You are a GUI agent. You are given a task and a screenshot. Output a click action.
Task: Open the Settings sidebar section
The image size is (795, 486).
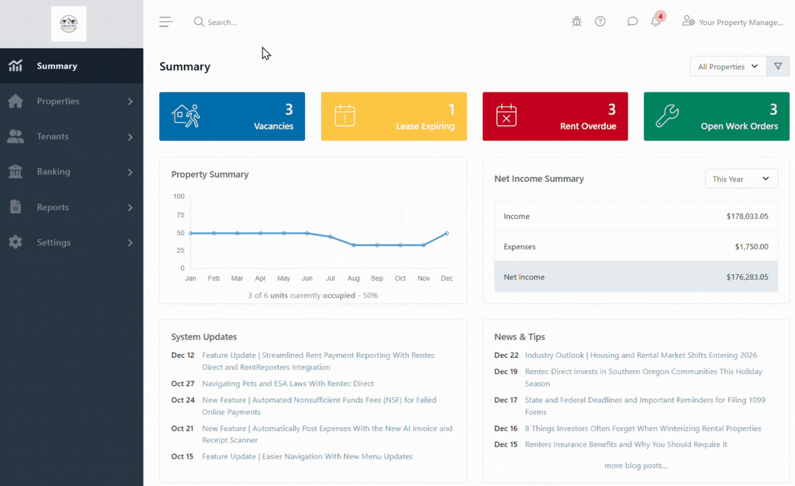click(71, 243)
